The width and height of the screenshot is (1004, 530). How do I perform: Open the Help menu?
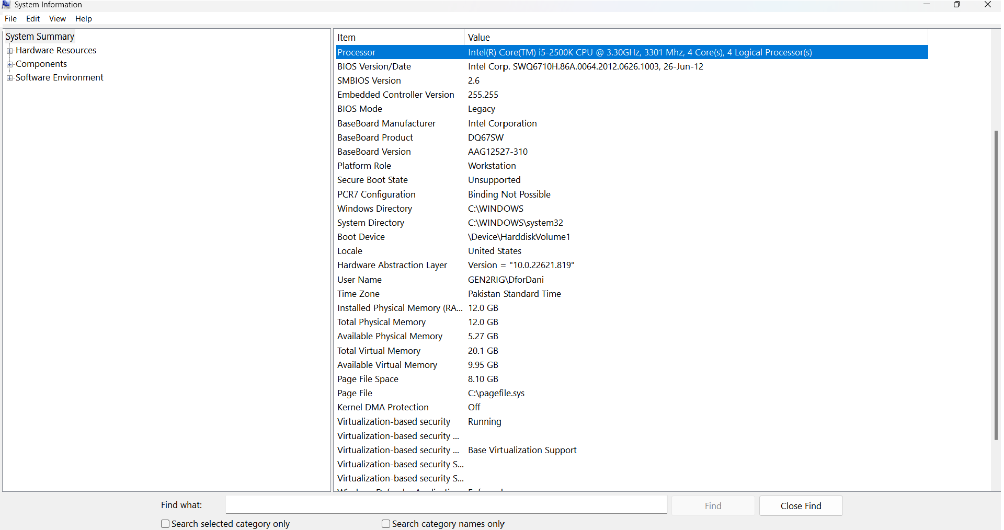pyautogui.click(x=84, y=19)
